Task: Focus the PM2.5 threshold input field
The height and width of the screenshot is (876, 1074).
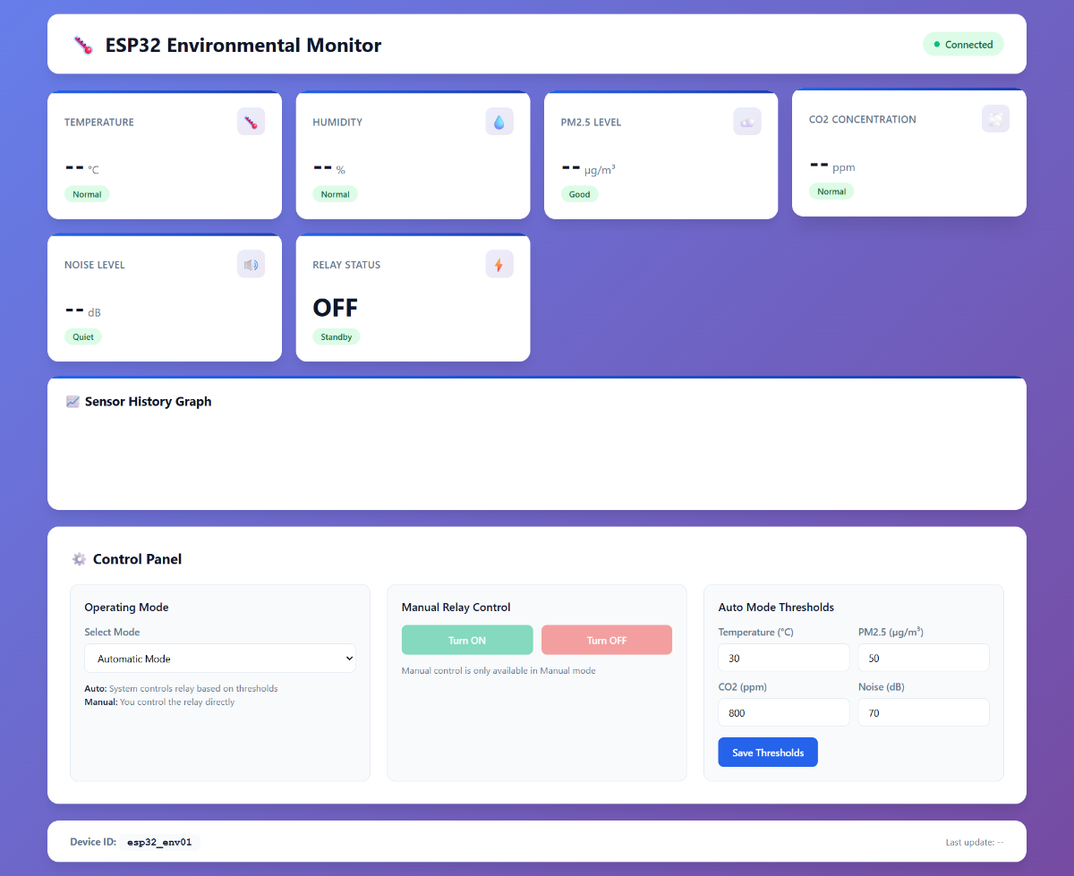Action: click(923, 658)
